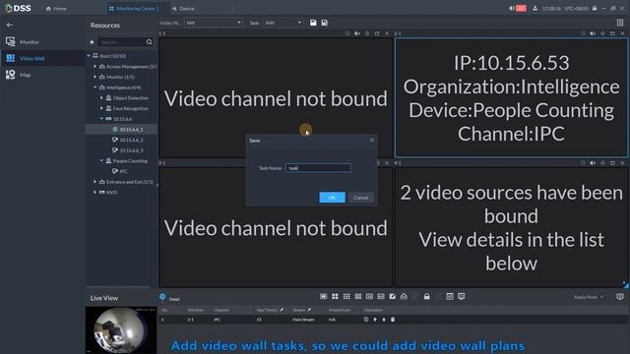Image resolution: width=630 pixels, height=354 pixels.
Task: Click the Save task icon
Action: pyautogui.click(x=313, y=23)
